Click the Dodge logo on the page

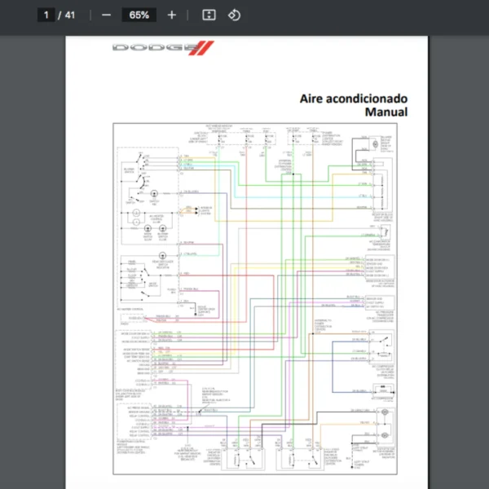152,47
